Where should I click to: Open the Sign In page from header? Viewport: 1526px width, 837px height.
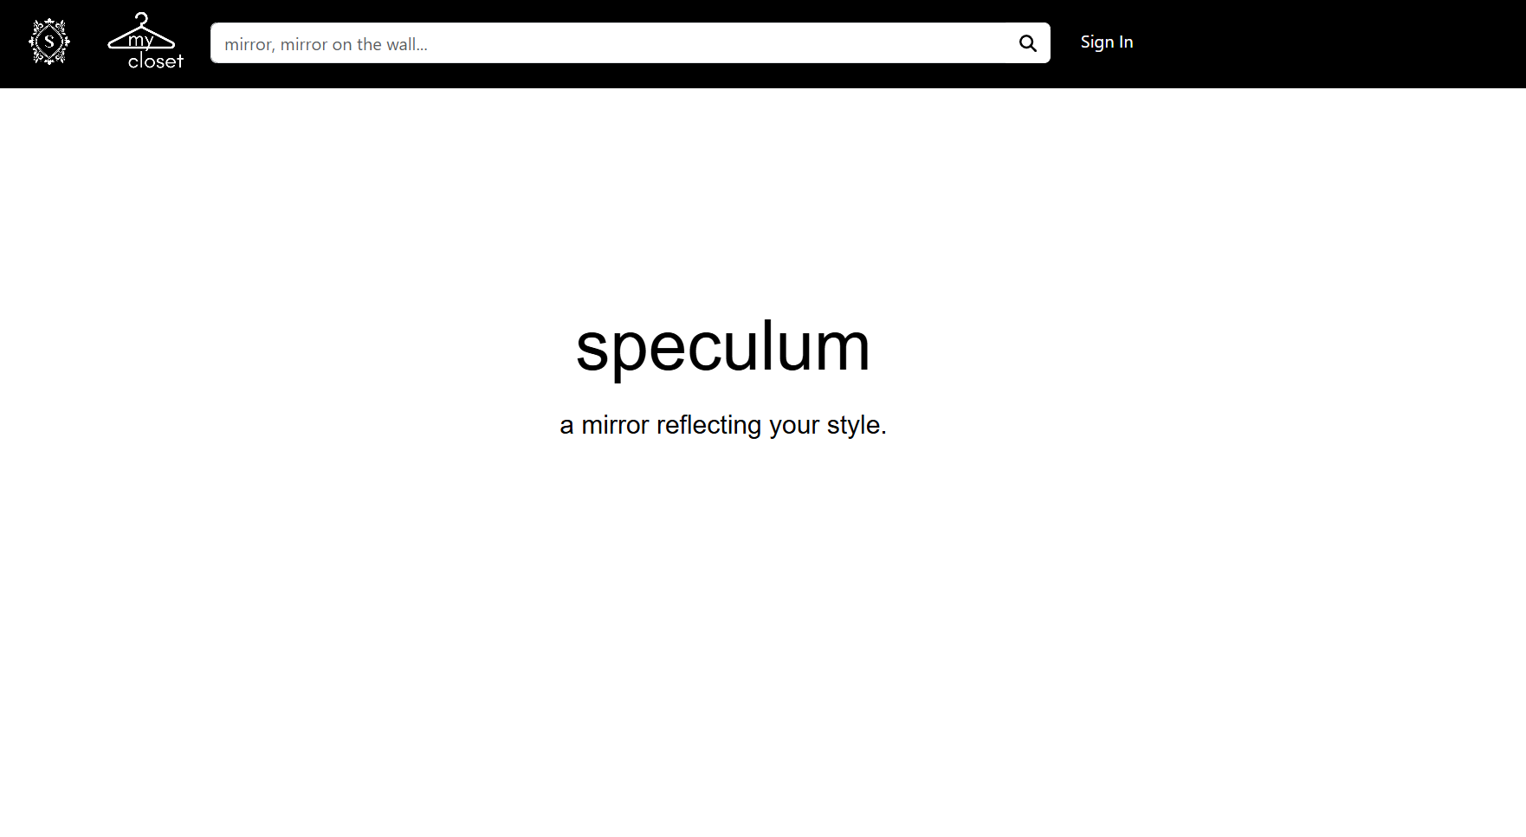tap(1107, 42)
